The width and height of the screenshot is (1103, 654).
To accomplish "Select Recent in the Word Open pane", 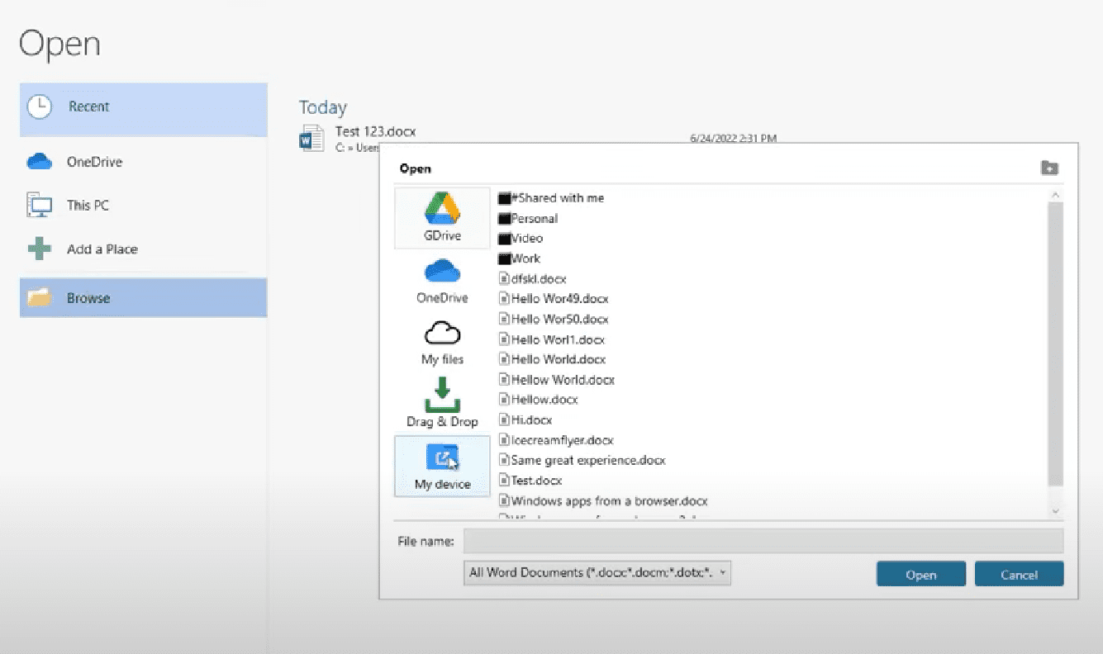I will coord(143,109).
